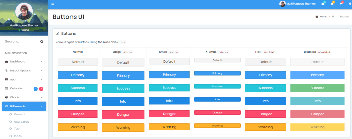Click the Large column Warning button
Image resolution: width=352 pixels, height=139 pixels.
(123, 128)
